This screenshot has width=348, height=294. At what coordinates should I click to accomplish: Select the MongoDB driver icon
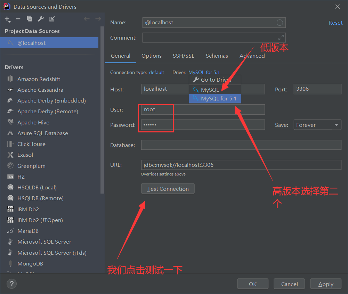click(x=10, y=263)
